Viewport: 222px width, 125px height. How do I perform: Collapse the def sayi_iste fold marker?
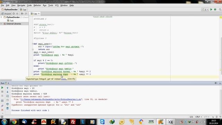point(33,44)
